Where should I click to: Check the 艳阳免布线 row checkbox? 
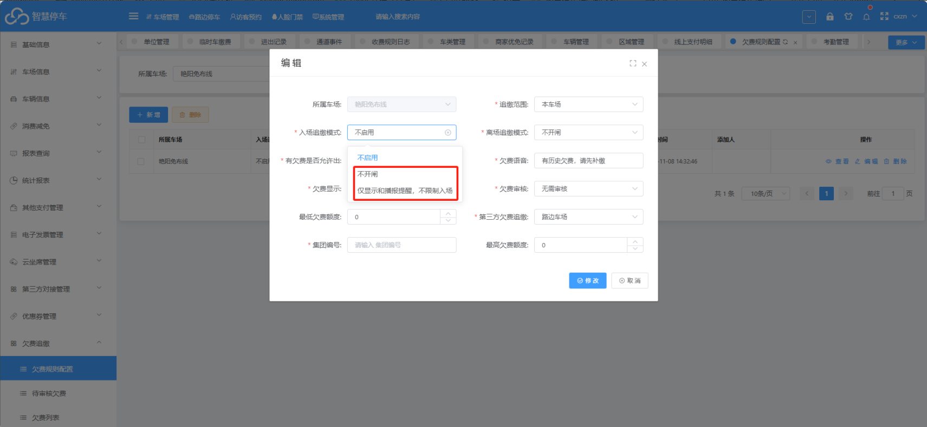coord(141,161)
